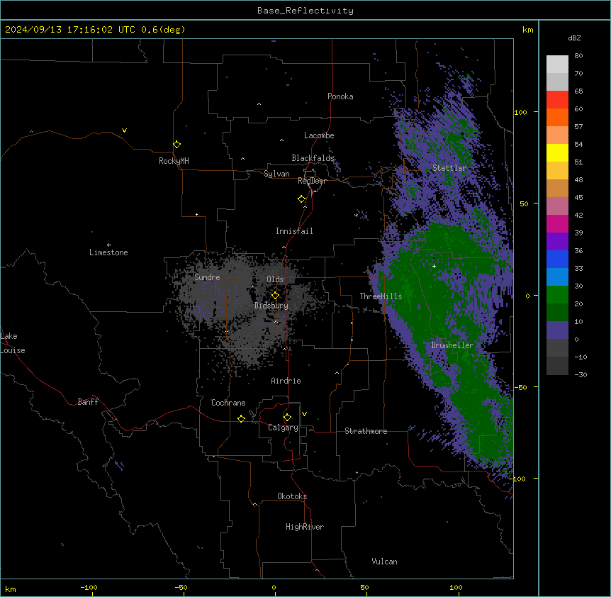Click the Banff label

point(88,402)
